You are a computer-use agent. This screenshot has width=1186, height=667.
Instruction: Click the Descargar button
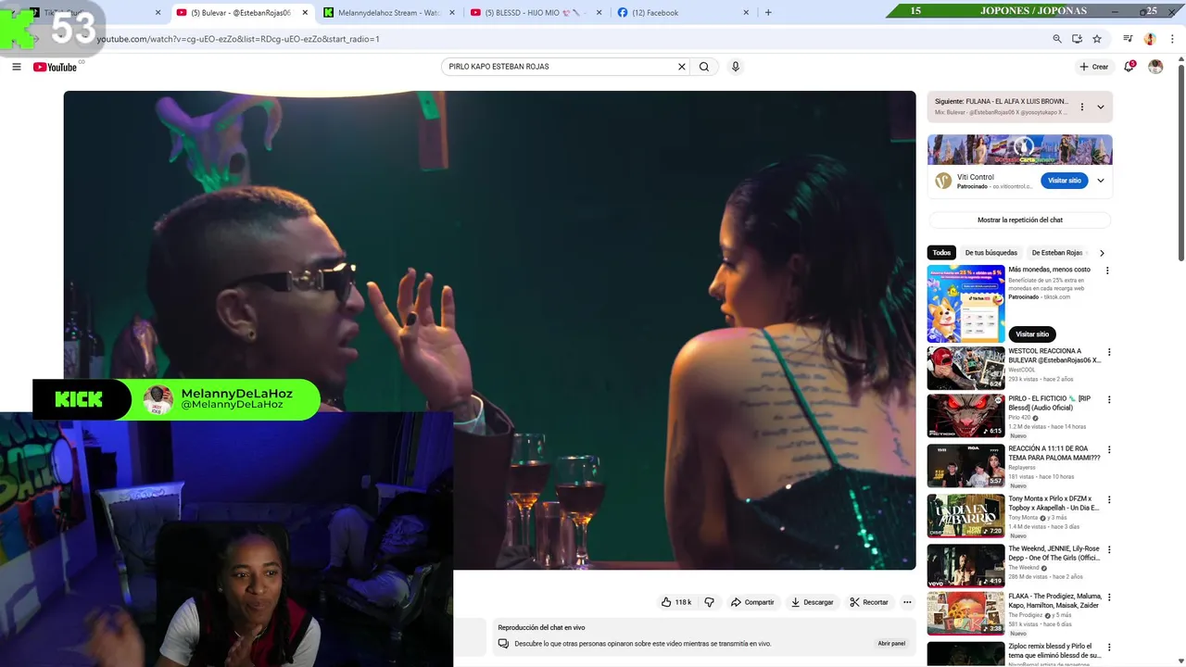(x=812, y=602)
